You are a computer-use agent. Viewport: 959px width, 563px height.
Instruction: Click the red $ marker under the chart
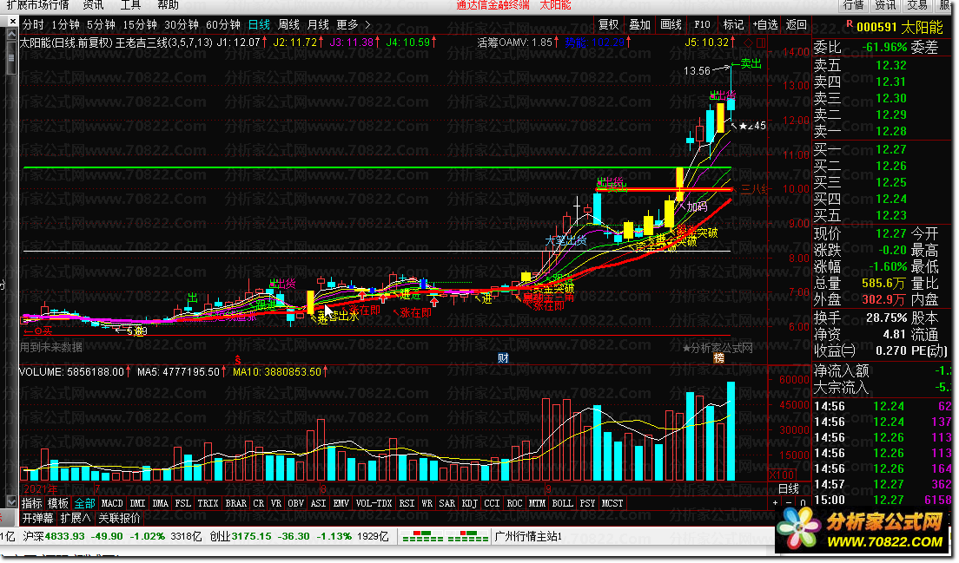pos(238,360)
